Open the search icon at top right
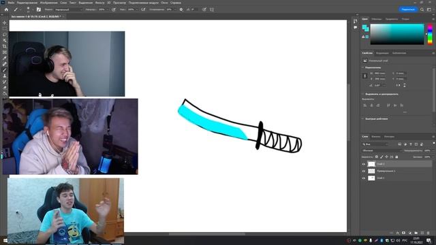The height and width of the screenshot is (245, 436). pyautogui.click(x=422, y=10)
